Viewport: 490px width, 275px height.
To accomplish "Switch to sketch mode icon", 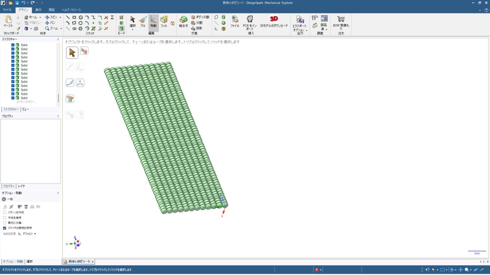I will (121, 18).
